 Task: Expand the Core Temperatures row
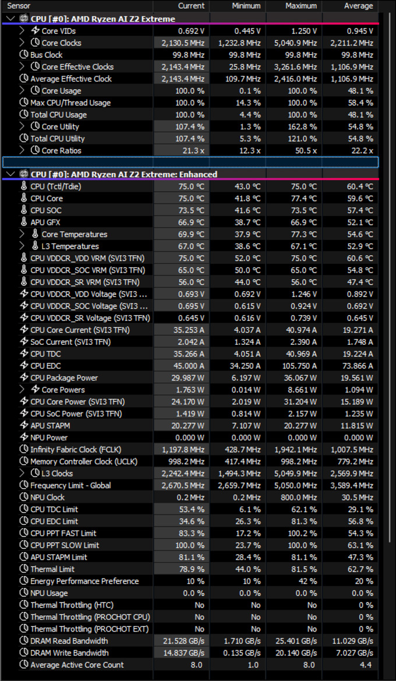click(22, 234)
